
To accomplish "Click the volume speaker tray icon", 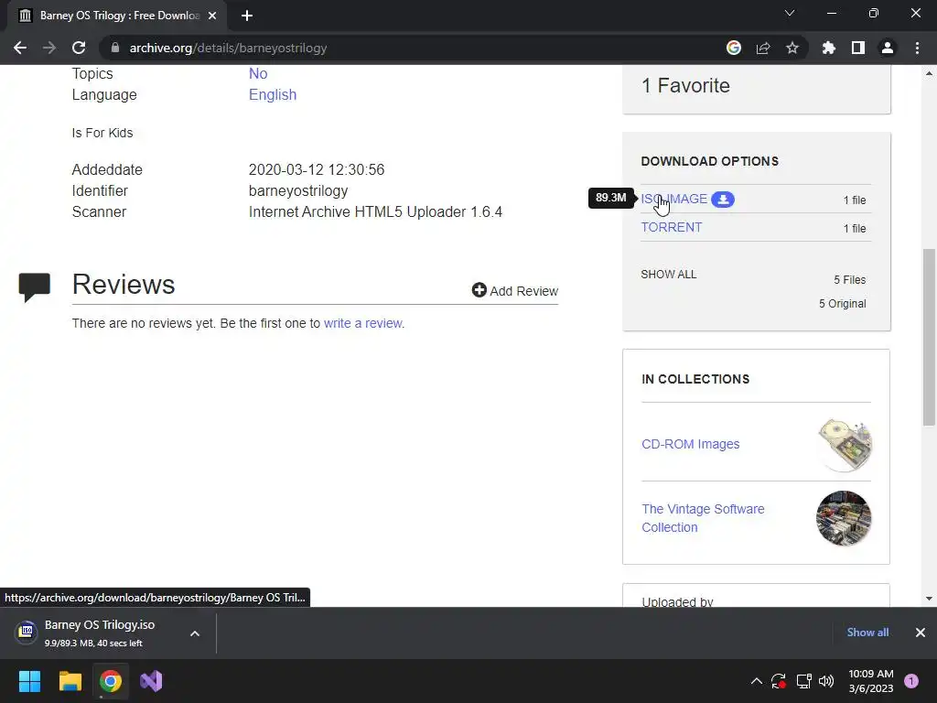I will click(826, 681).
